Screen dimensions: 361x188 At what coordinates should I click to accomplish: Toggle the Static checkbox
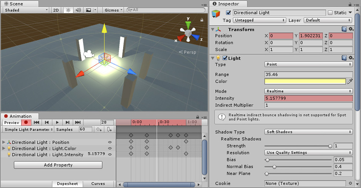[x=330, y=13]
